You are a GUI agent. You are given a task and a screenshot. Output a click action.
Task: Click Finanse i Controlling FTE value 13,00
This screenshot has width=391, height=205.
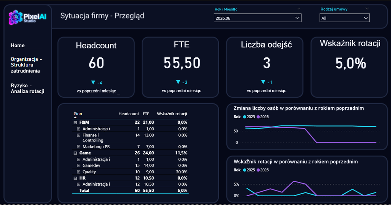149,135
